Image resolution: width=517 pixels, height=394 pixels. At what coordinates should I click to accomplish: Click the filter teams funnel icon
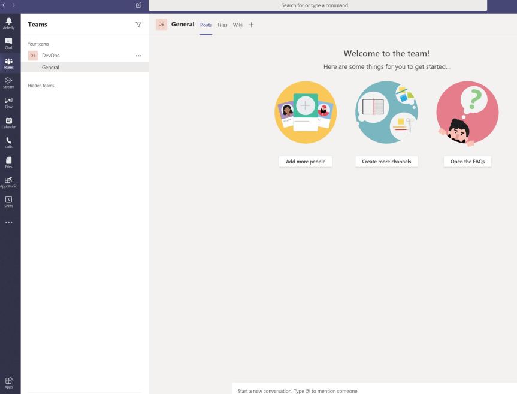138,25
